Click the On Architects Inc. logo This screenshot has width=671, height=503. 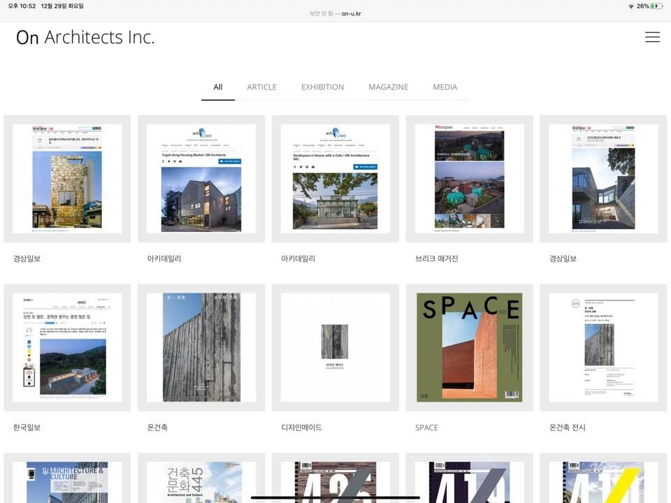point(85,37)
